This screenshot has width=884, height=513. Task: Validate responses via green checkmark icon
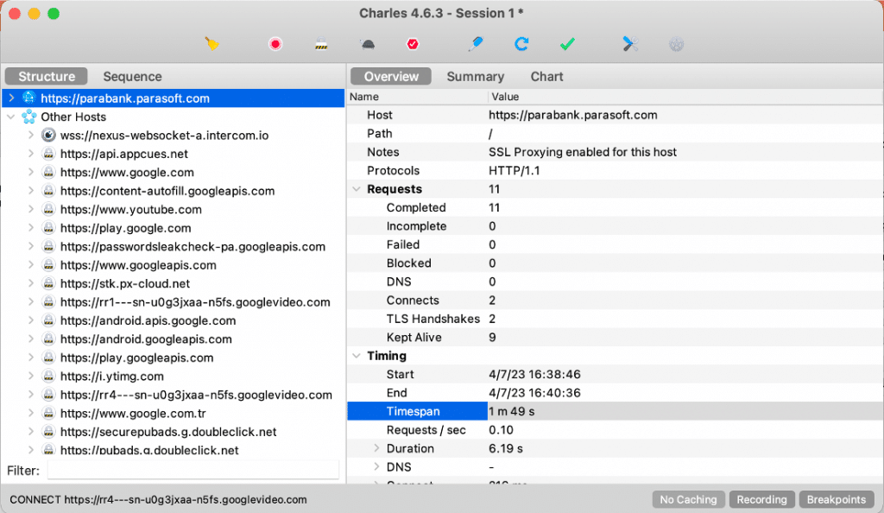[567, 43]
